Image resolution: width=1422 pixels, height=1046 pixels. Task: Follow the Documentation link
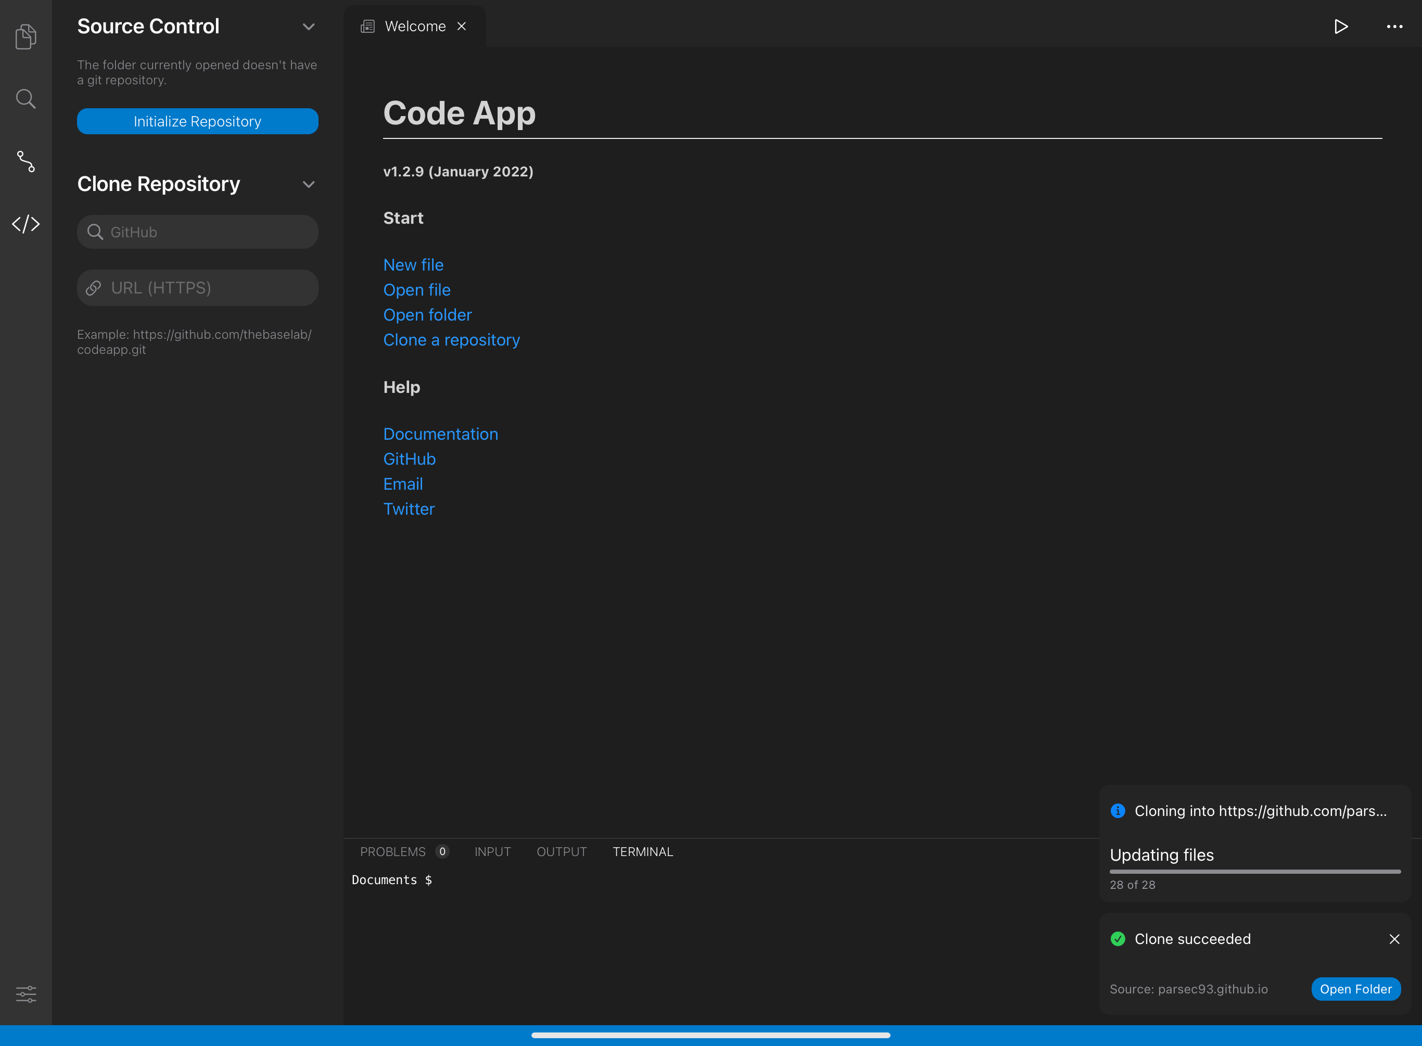[x=441, y=433]
